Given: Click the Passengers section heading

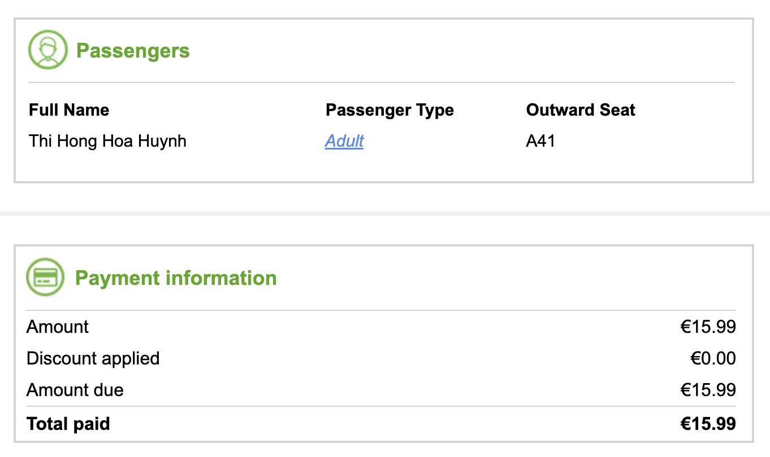Looking at the screenshot, I should pos(133,51).
